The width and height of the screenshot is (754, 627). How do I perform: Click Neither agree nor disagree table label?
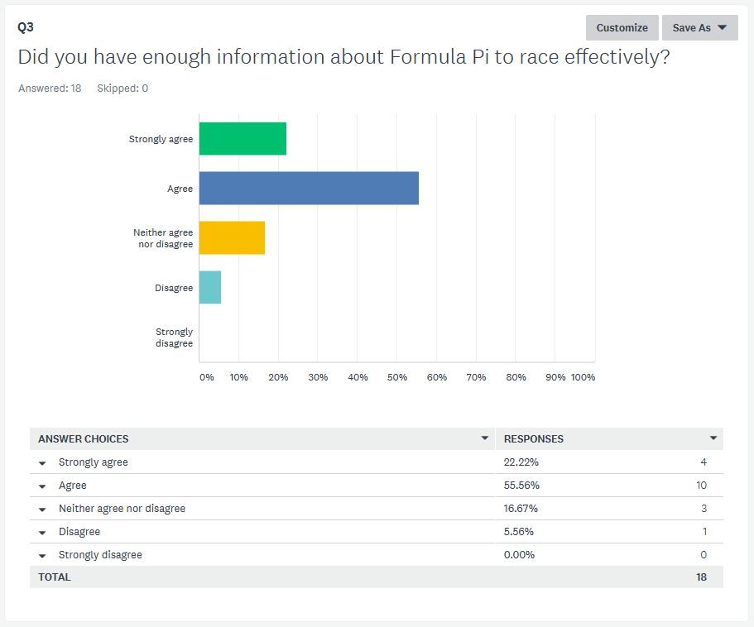point(122,509)
